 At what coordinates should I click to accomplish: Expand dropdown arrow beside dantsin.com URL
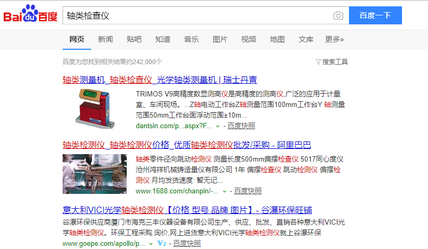[x=217, y=127]
